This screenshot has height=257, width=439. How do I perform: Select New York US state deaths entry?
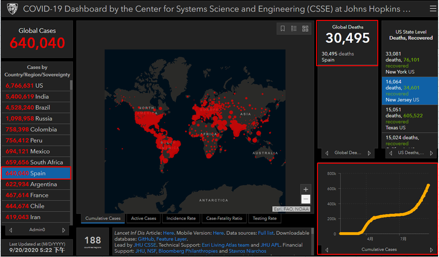(410, 63)
